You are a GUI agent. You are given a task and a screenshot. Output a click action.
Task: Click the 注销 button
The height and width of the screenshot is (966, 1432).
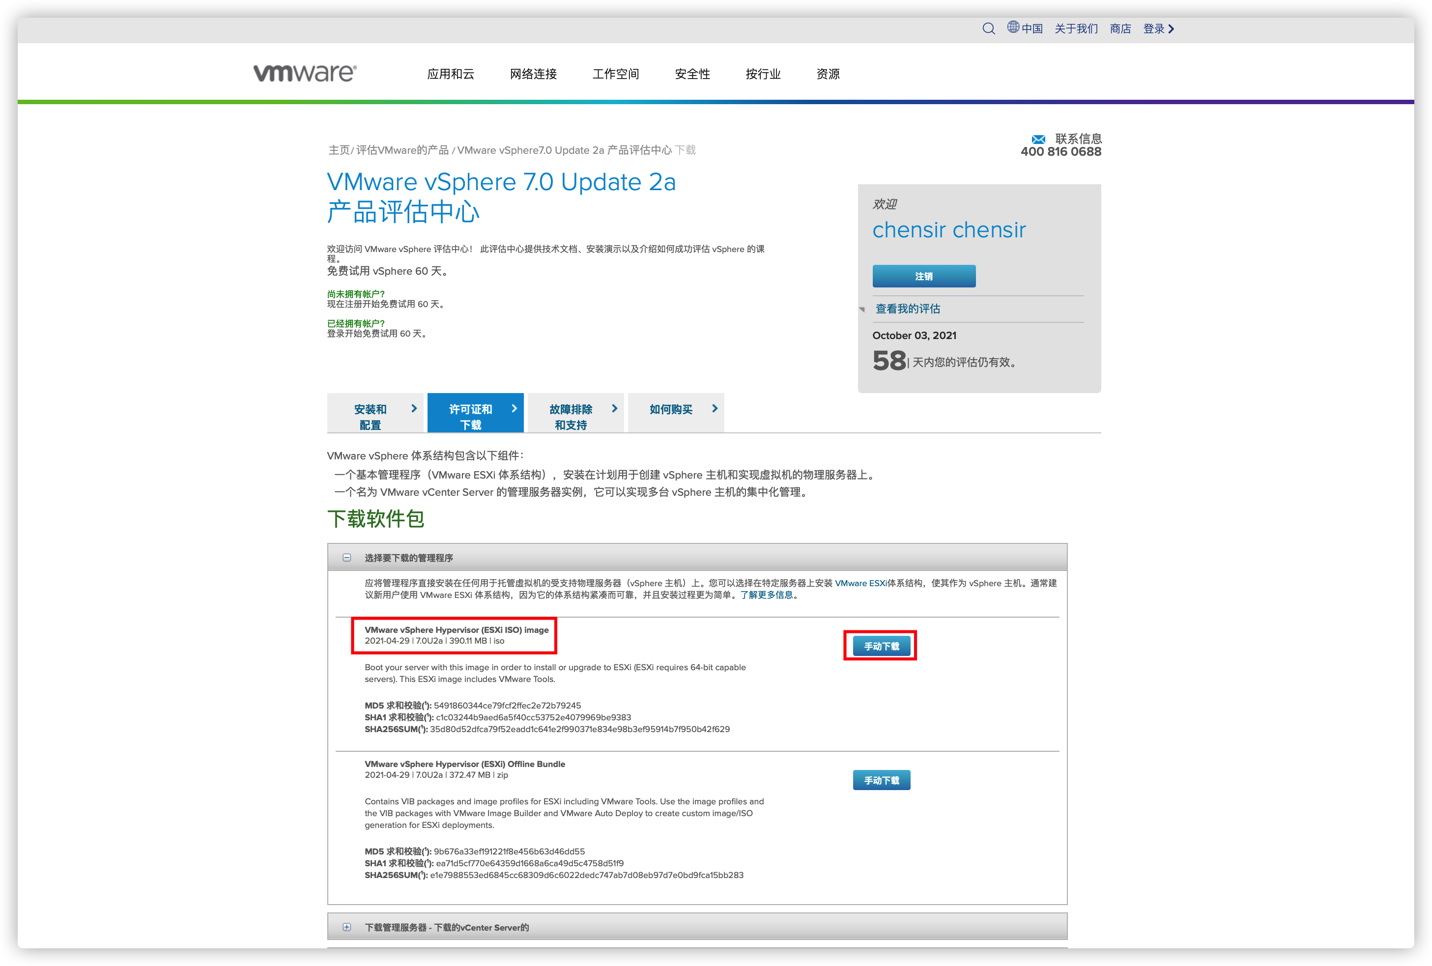(924, 276)
